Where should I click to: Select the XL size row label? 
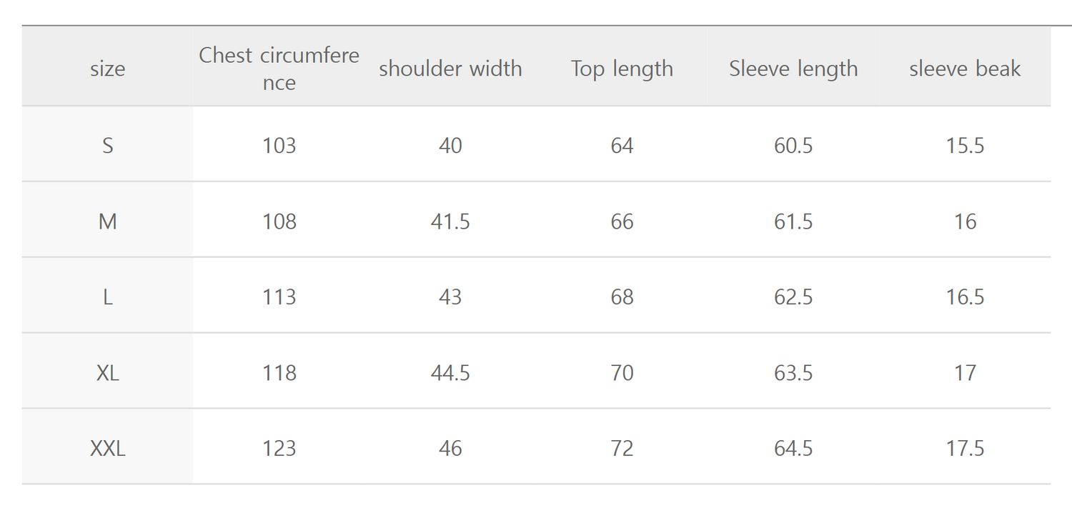(107, 373)
